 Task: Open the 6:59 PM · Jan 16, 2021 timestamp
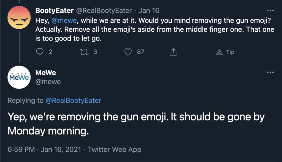(44, 149)
